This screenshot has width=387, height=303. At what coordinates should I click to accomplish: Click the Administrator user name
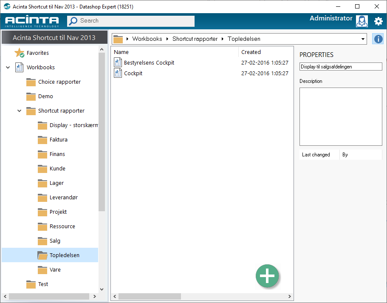point(331,18)
